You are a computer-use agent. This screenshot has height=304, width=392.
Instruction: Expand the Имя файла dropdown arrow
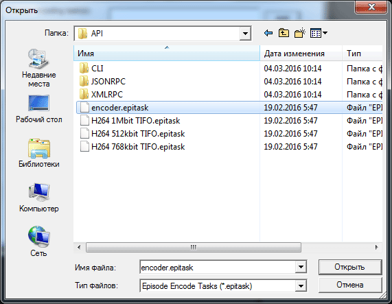pos(301,267)
